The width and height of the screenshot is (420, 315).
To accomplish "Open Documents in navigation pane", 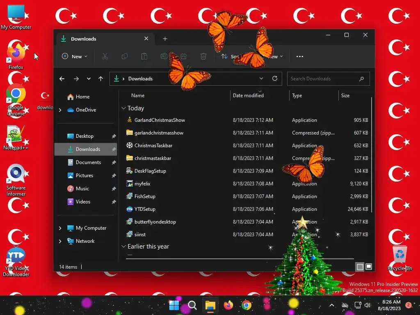I will point(89,162).
